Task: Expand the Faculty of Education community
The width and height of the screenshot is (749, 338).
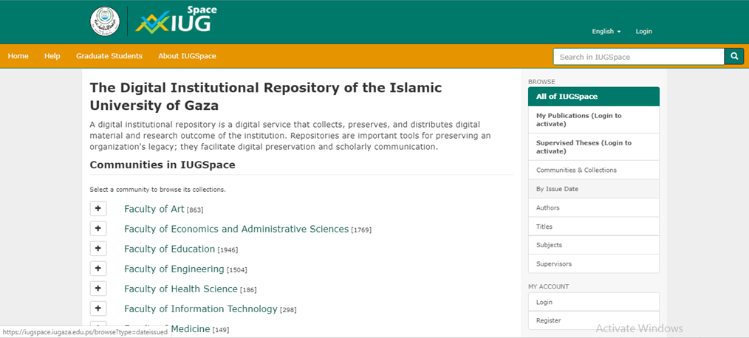Action: (98, 249)
